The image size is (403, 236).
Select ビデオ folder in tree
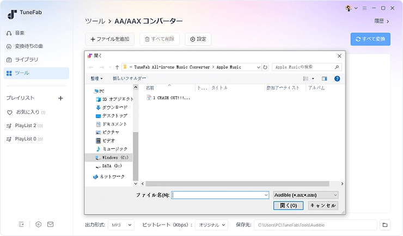point(105,141)
